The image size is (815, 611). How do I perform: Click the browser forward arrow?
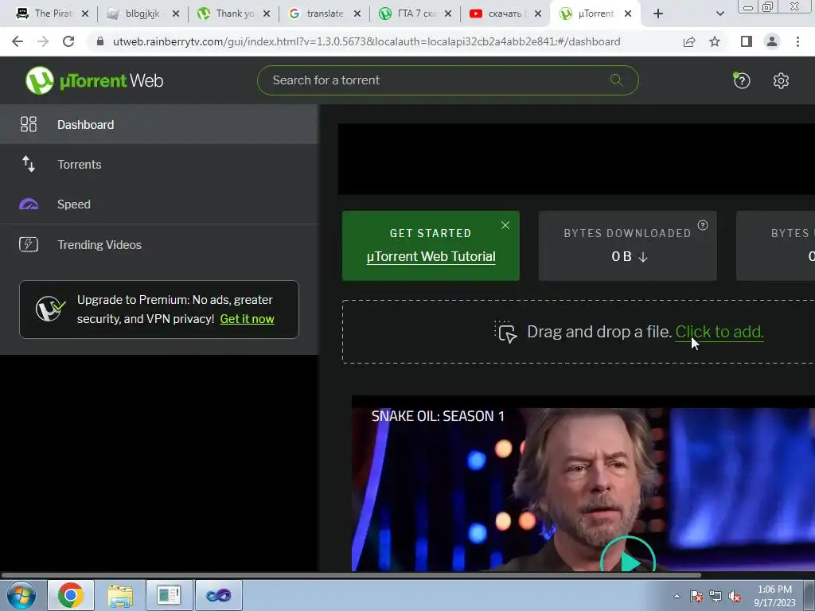[43, 41]
